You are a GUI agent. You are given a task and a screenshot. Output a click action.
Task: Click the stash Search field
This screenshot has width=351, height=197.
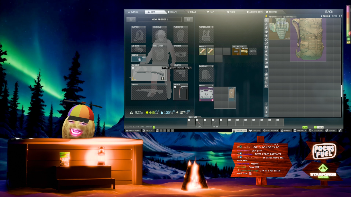click(x=275, y=17)
